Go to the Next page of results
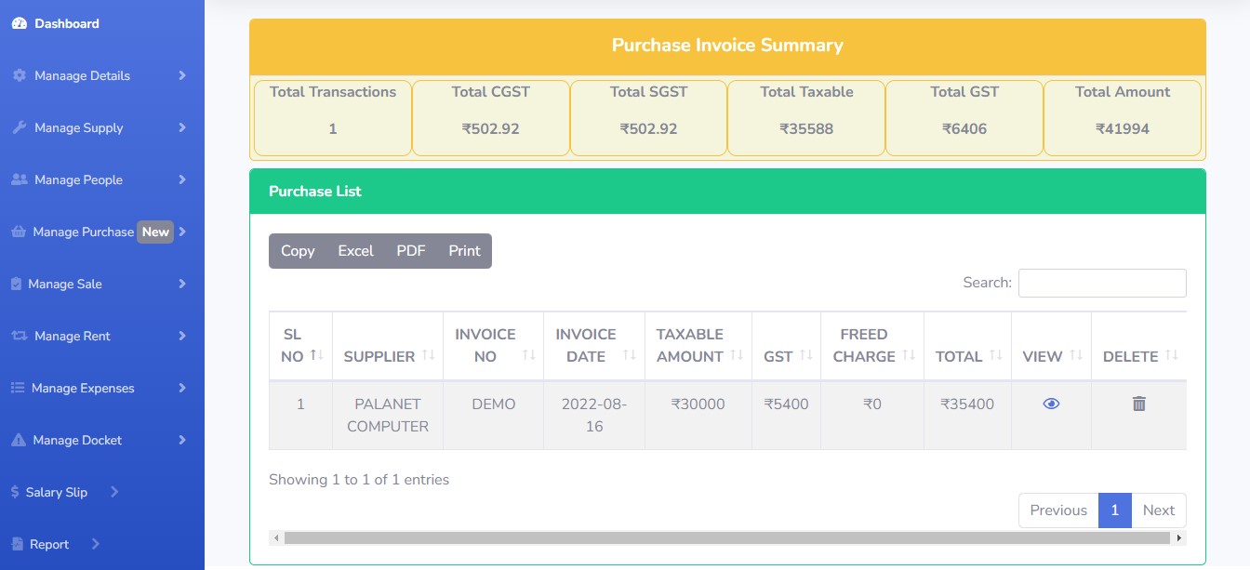 (1158, 510)
